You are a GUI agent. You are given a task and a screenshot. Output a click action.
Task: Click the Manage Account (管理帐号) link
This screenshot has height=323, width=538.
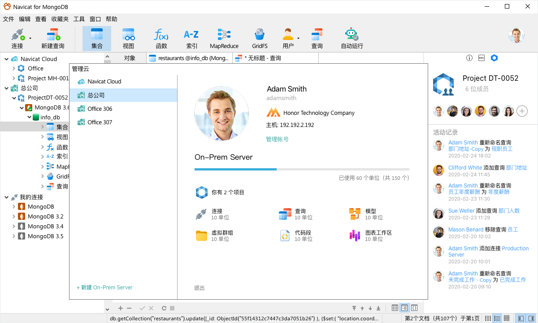pyautogui.click(x=278, y=140)
